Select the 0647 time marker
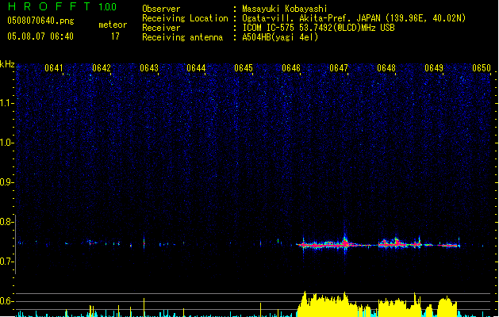The height and width of the screenshot is (317, 499). point(339,68)
